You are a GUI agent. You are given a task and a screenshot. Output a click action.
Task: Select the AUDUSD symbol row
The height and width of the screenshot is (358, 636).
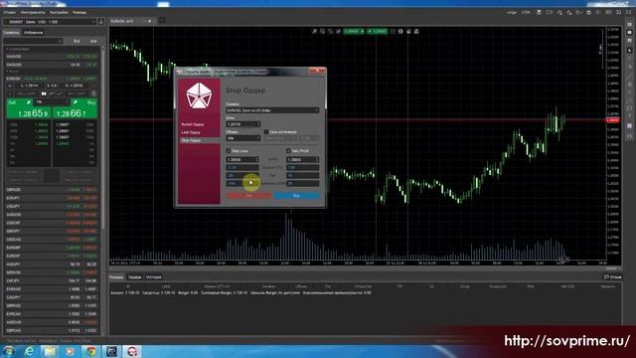tap(51, 215)
